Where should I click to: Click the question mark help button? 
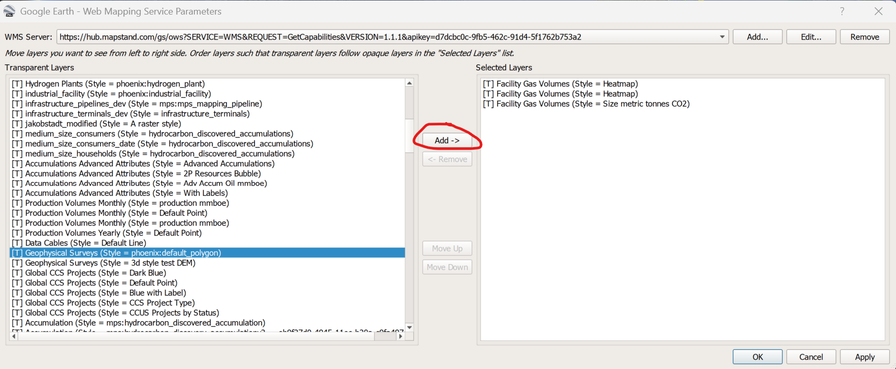coord(842,11)
